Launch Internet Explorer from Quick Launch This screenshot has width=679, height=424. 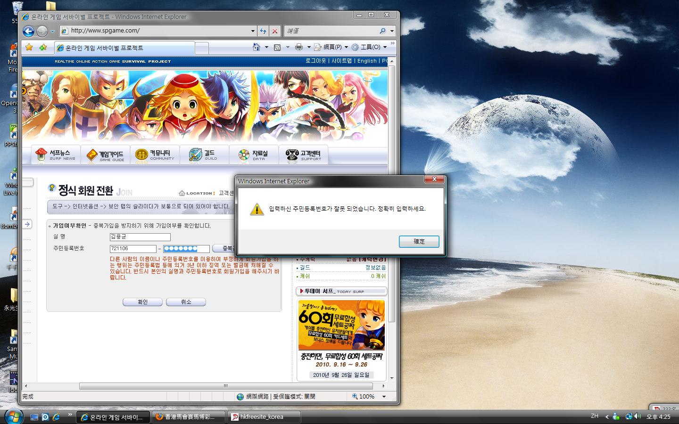tap(56, 417)
